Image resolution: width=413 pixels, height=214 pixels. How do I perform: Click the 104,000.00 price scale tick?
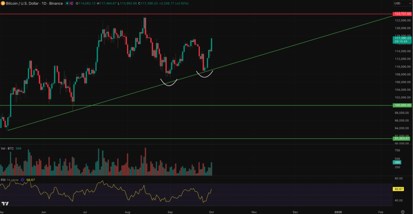tap(403, 90)
